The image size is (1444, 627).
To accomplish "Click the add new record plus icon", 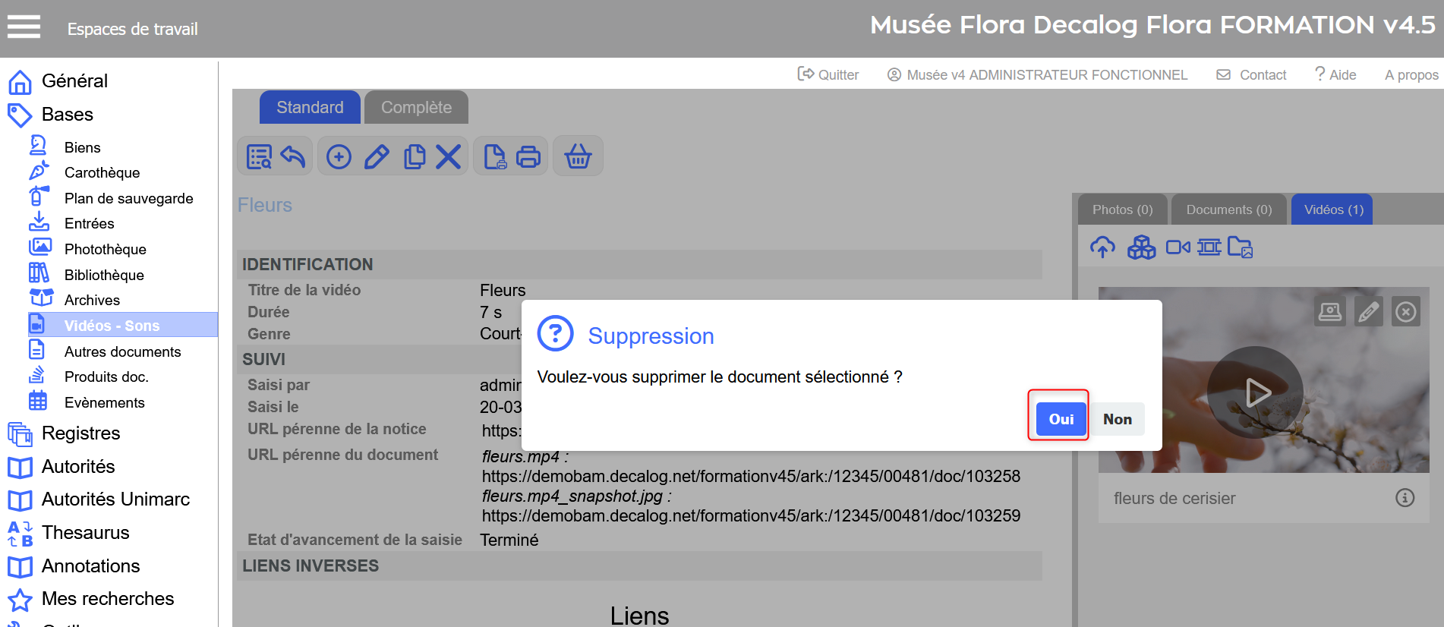I will (x=339, y=157).
